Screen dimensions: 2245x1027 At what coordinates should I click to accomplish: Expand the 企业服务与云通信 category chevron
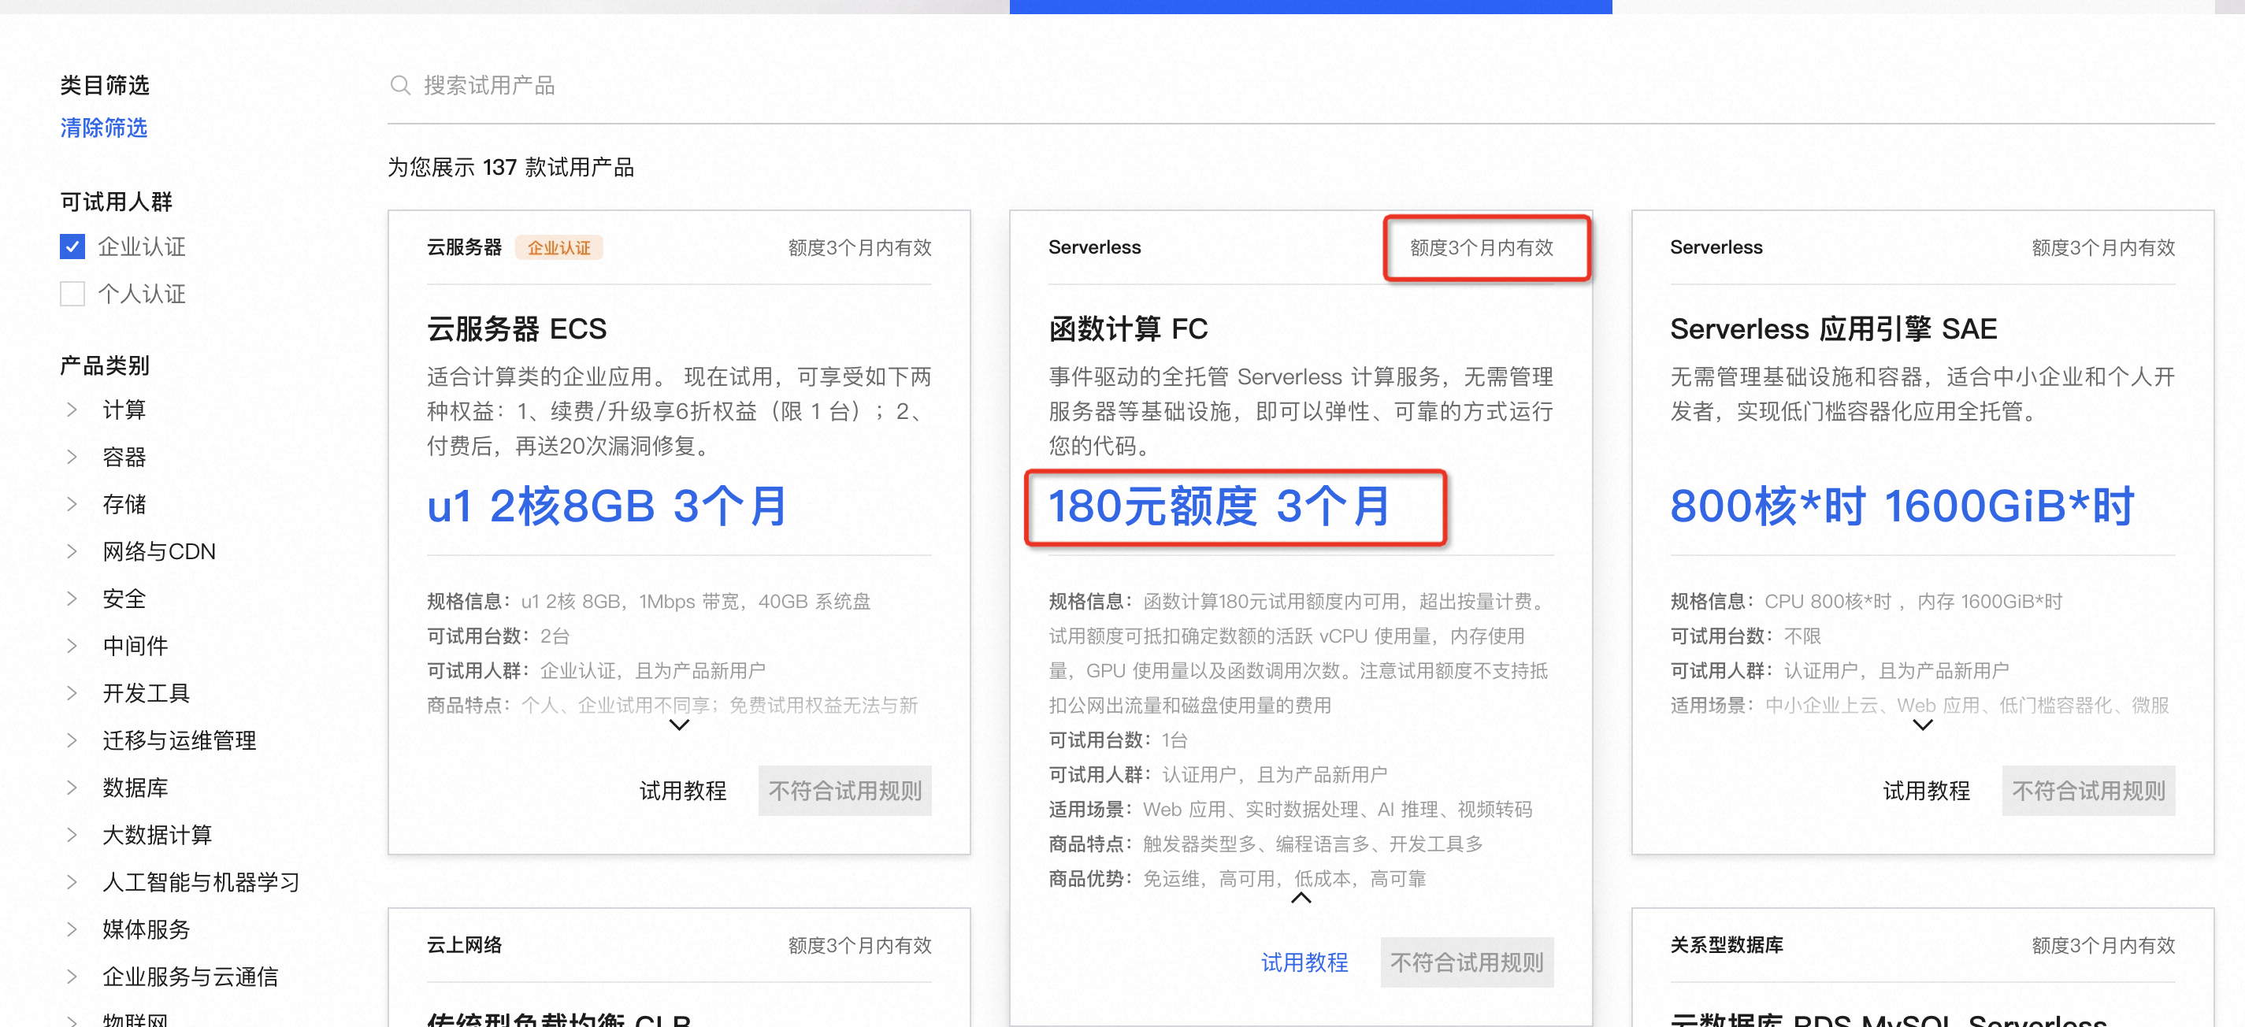[x=72, y=977]
